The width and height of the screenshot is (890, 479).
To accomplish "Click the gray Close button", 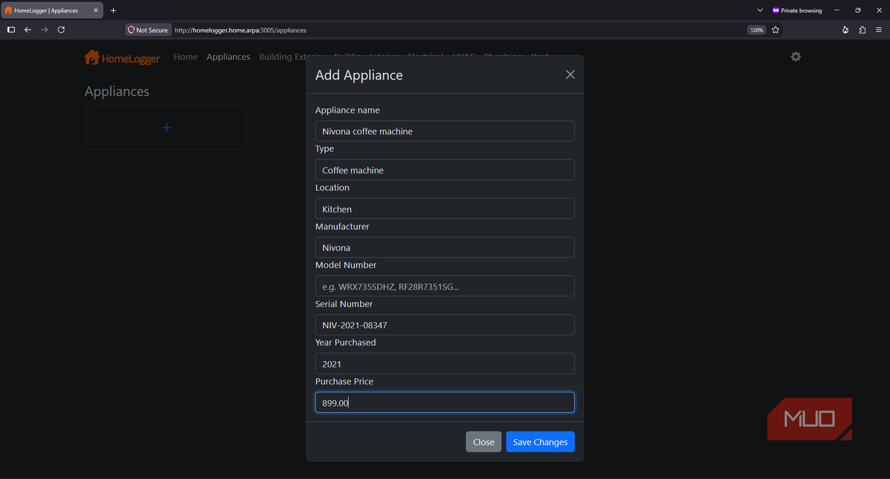I will pyautogui.click(x=484, y=442).
